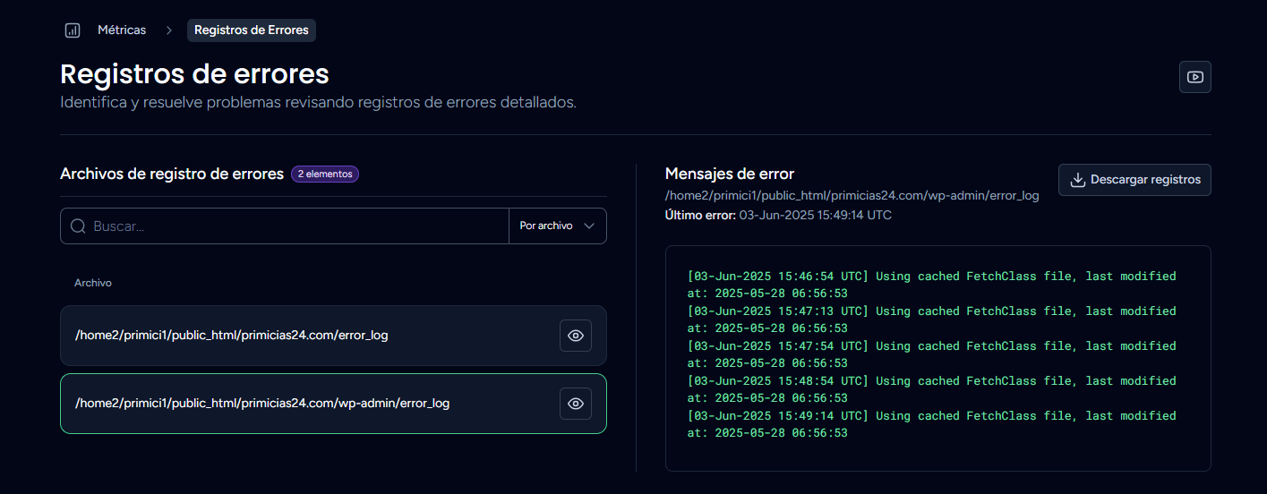Click the 15:48:54 UTC log entry
The width and height of the screenshot is (1267, 494).
931,389
